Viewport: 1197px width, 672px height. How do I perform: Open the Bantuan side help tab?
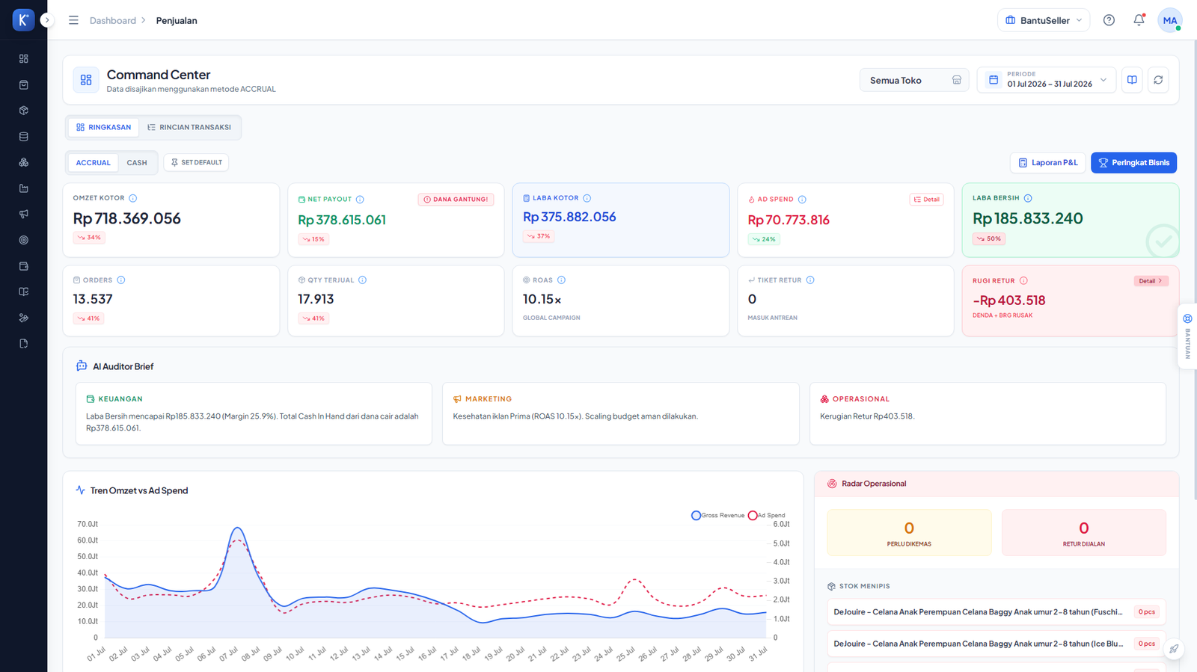1187,336
